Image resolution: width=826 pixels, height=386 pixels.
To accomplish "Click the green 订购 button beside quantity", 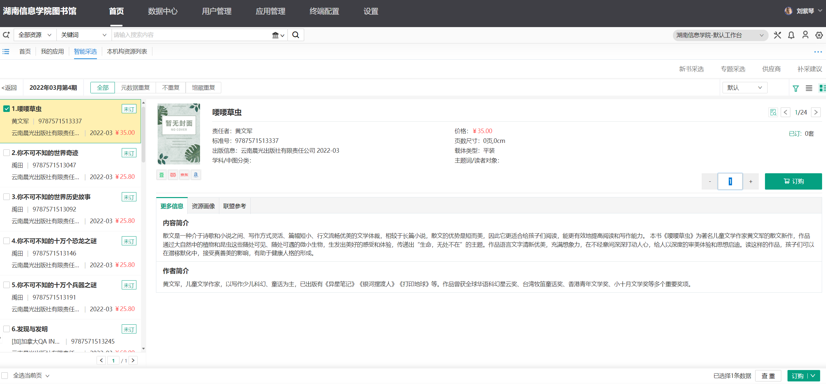I will (793, 181).
